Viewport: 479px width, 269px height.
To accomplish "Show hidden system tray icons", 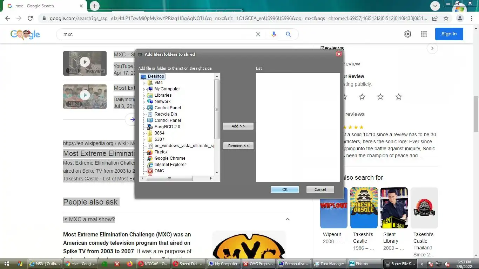I will 422,264.
